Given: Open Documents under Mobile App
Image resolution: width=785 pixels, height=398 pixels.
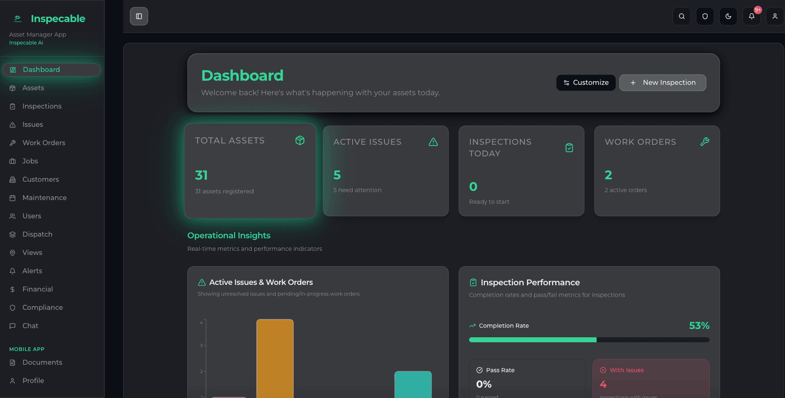Looking at the screenshot, I should click(52, 363).
